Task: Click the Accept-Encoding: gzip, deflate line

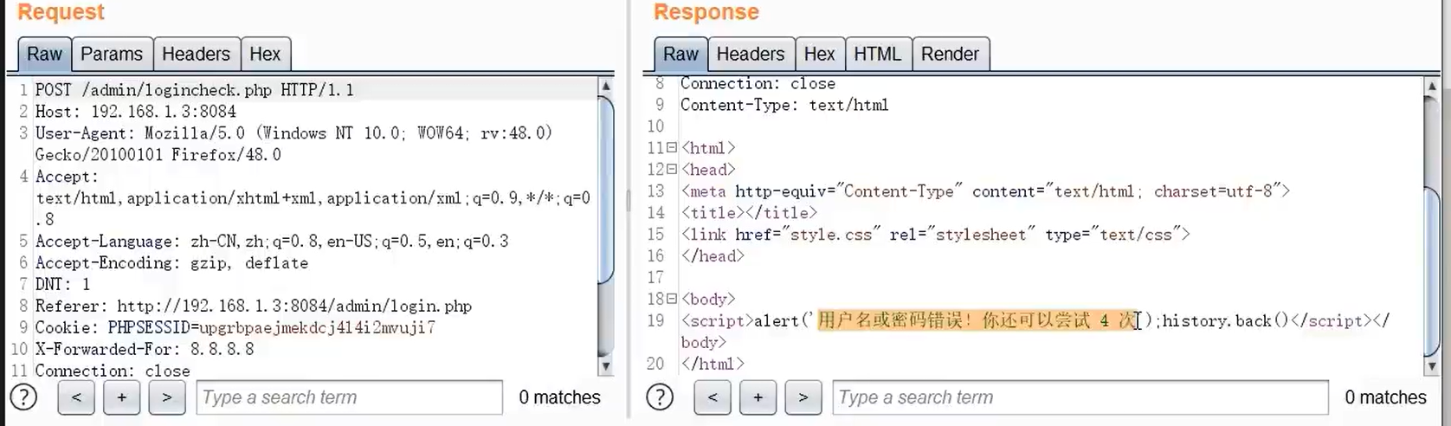Action: pos(171,263)
